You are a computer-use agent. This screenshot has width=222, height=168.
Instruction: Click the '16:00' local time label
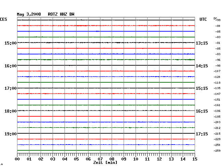11,66
